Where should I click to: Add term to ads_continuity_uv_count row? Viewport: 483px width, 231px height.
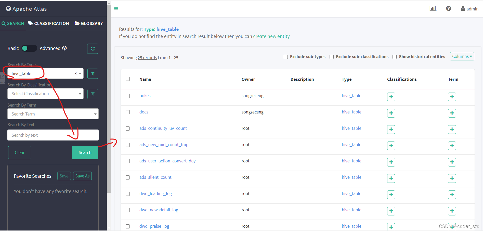tap(452, 130)
